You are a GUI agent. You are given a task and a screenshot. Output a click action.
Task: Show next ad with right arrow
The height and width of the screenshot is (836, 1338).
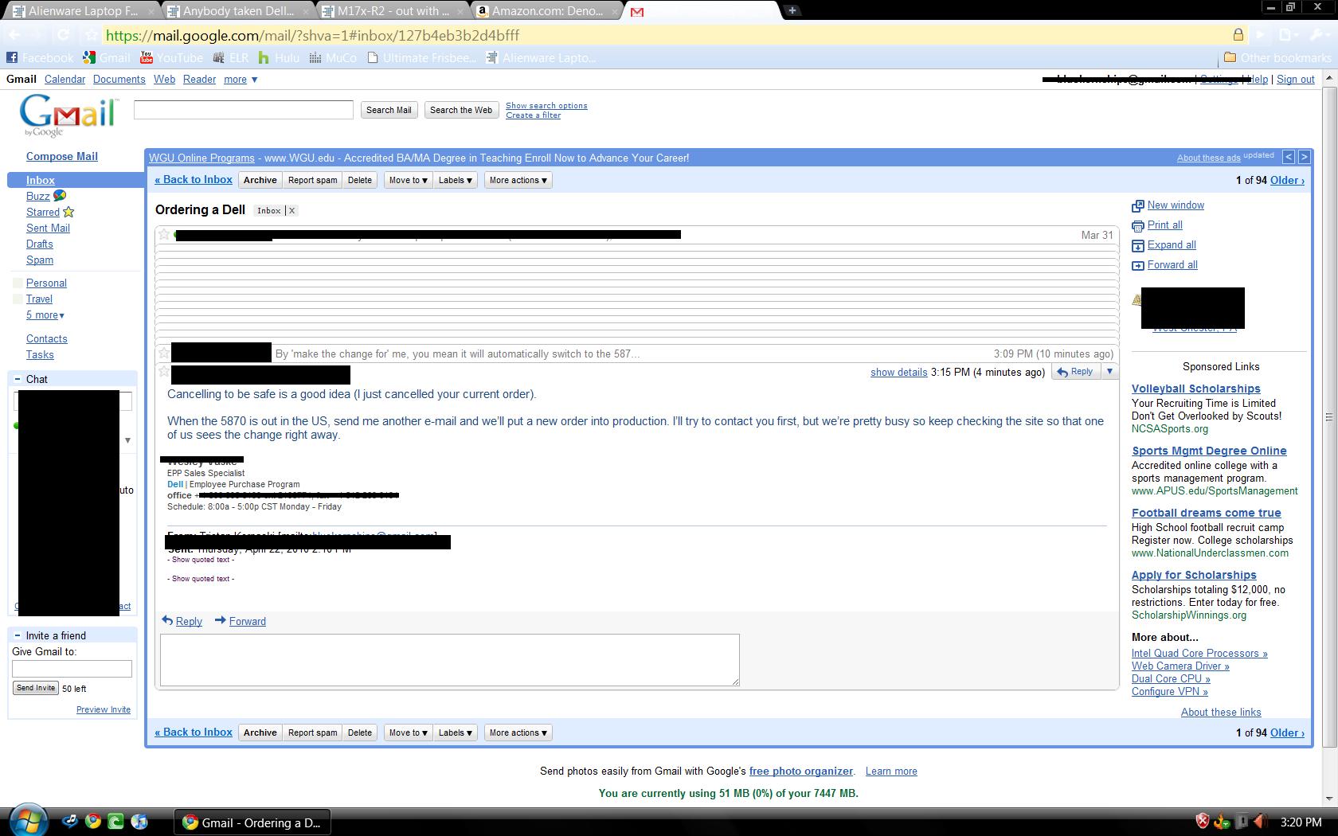1304,157
